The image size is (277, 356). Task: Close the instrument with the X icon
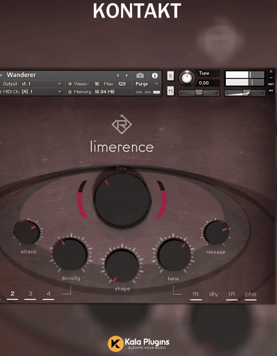271,71
